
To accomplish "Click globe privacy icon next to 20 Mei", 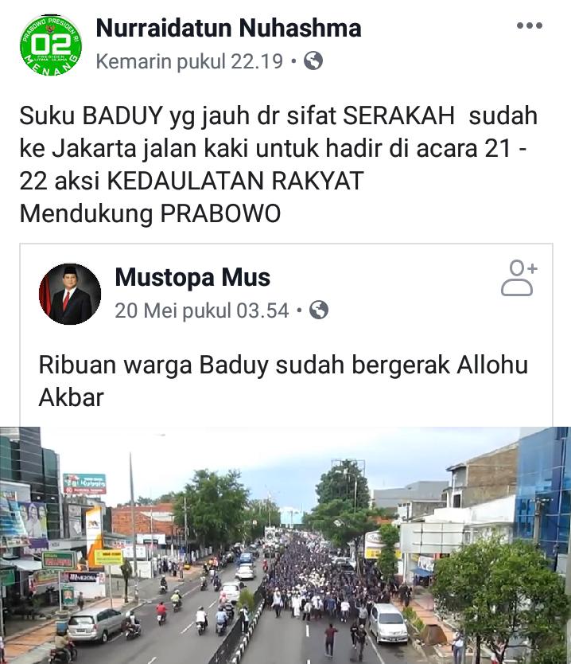I will coord(319,310).
